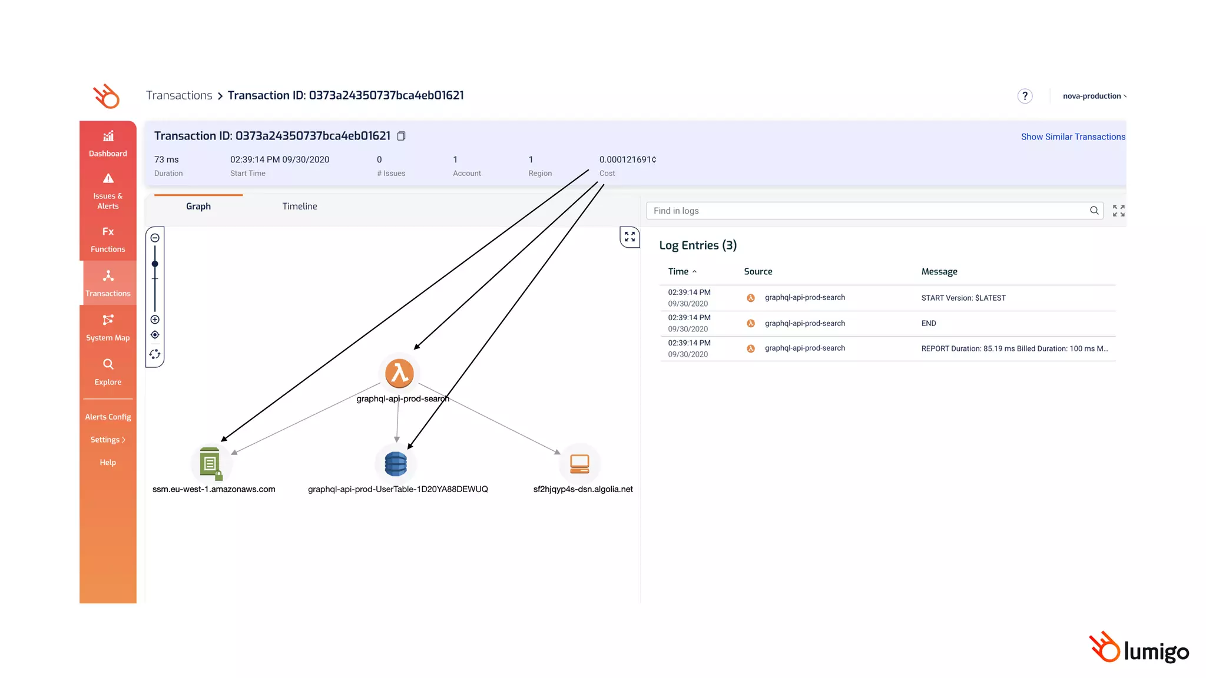Click Show Similar Transactions link
Viewport: 1206px width, 678px height.
[1072, 137]
